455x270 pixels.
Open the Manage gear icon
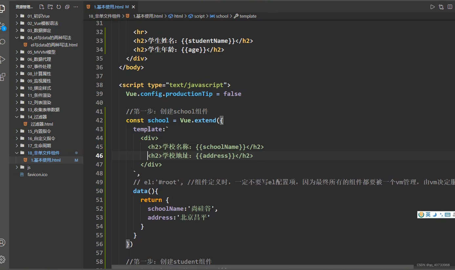(2, 260)
